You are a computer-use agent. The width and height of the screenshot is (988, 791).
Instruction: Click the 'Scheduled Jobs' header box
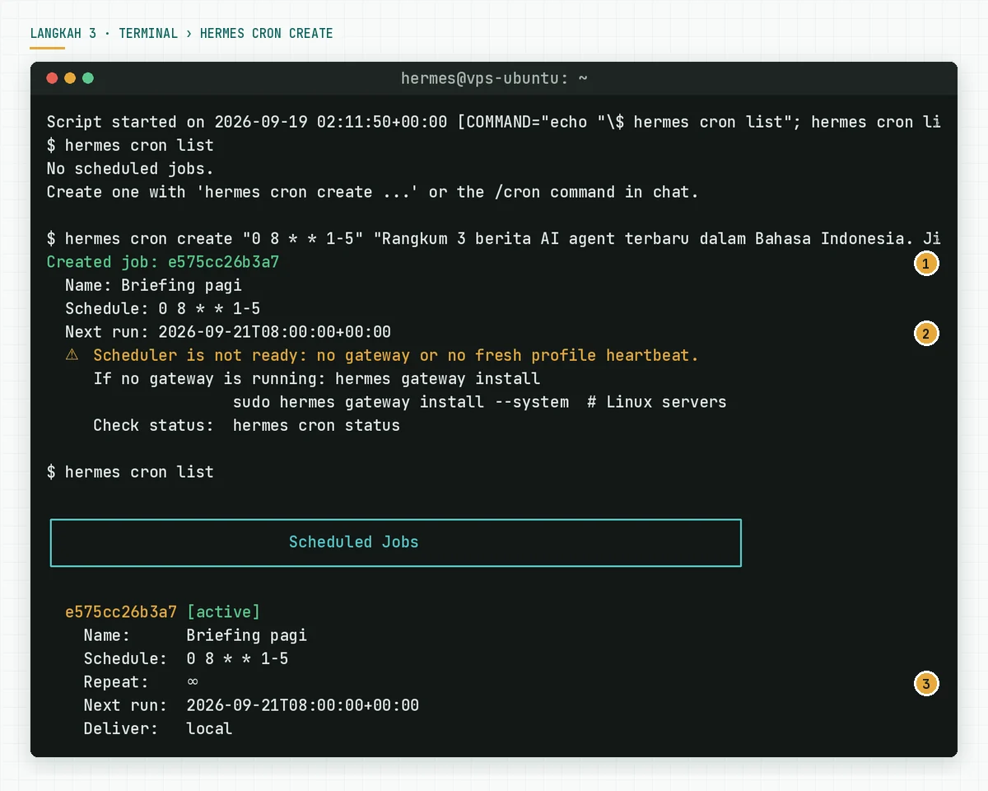396,542
